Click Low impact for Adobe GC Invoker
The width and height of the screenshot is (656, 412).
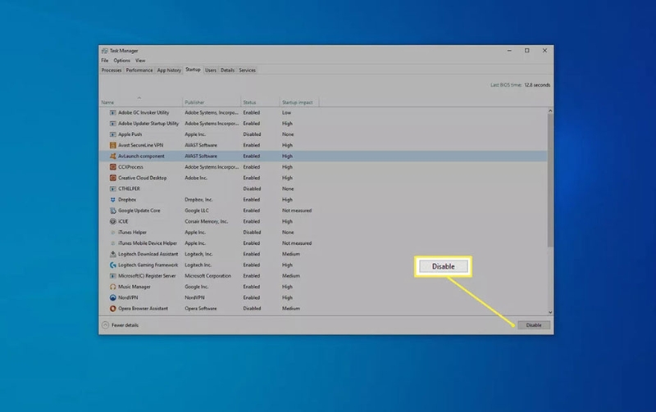click(286, 112)
